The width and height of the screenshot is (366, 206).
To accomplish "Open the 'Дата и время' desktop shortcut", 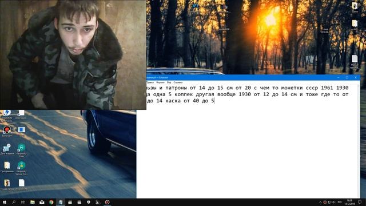I will click(x=7, y=149).
